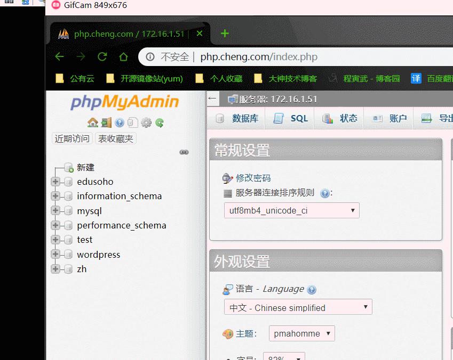Click the Language help question icon

tap(312, 289)
